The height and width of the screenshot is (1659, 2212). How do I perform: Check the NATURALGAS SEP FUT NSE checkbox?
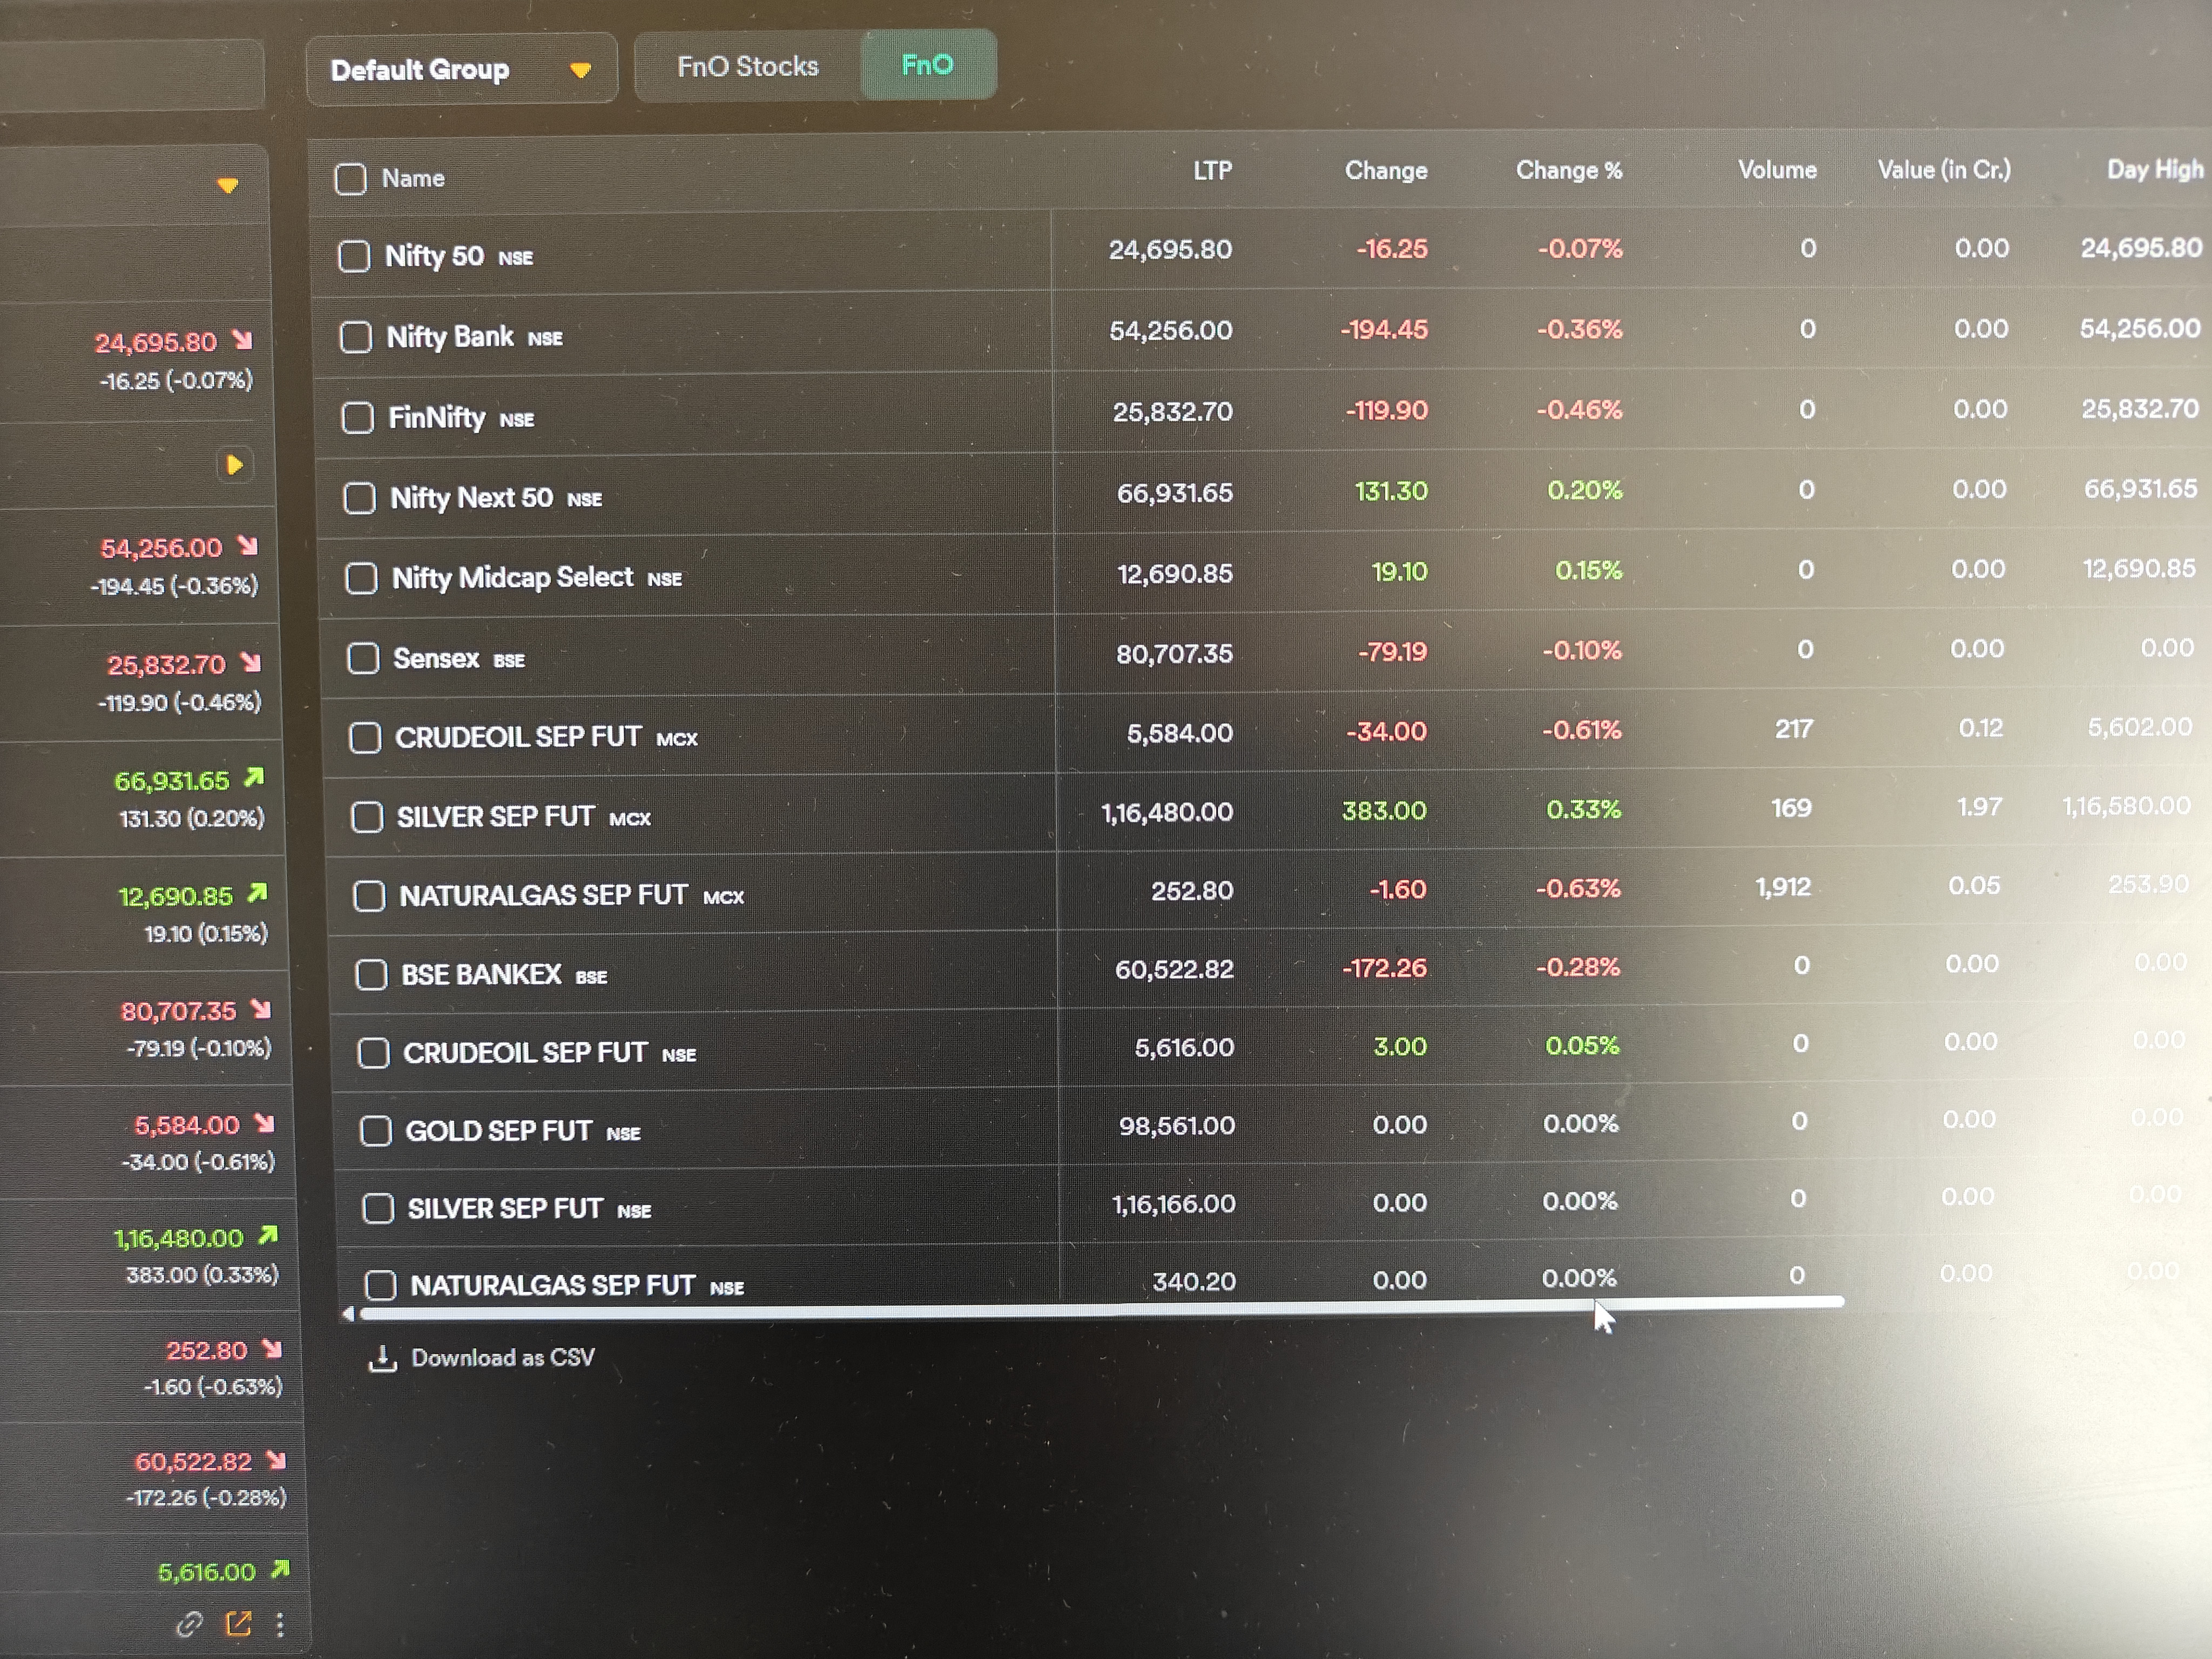coord(380,1285)
